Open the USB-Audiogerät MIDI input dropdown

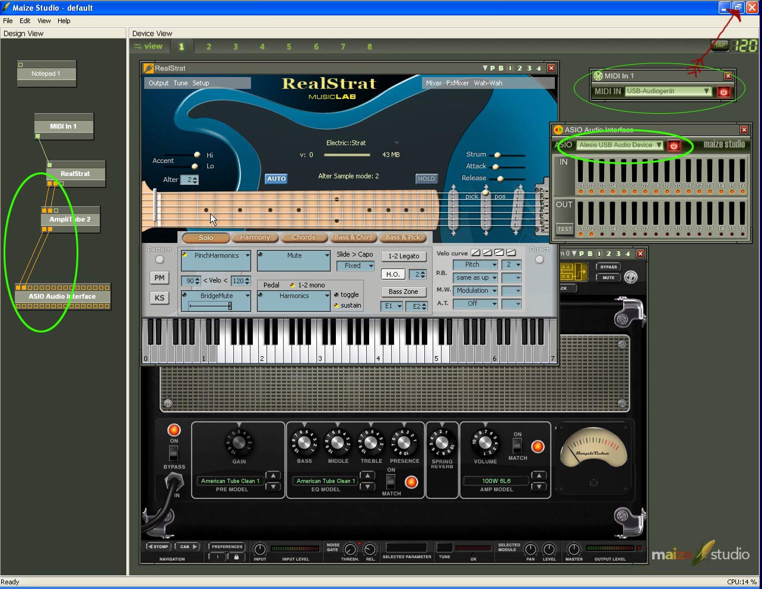click(x=668, y=91)
